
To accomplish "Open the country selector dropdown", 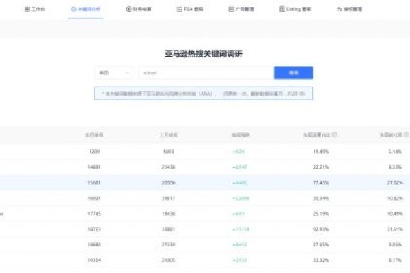I will (x=113, y=72).
